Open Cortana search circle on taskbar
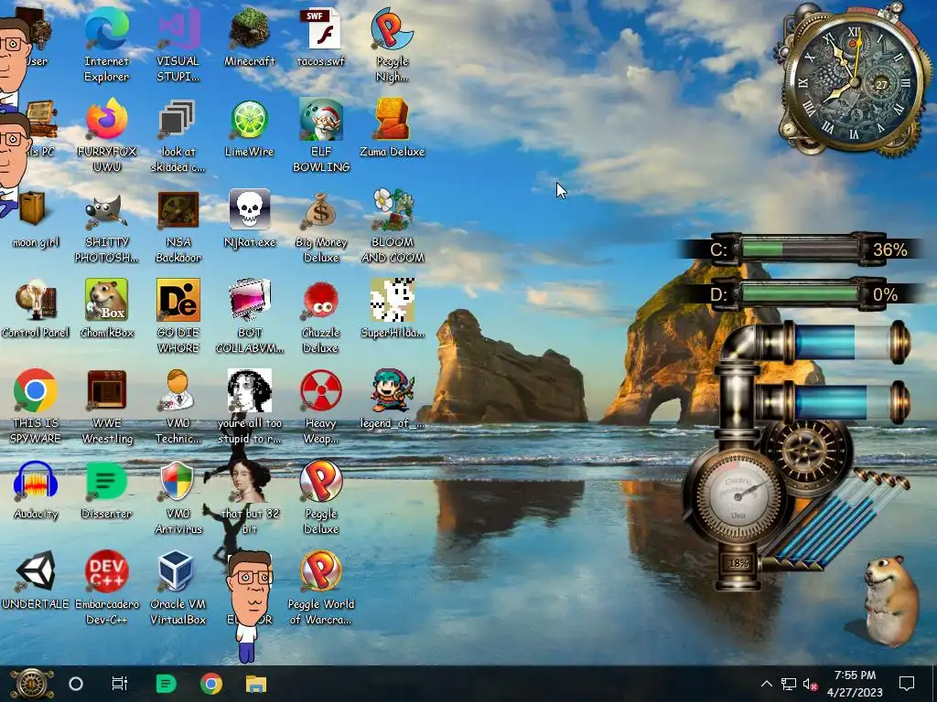Image resolution: width=937 pixels, height=702 pixels. (x=76, y=684)
